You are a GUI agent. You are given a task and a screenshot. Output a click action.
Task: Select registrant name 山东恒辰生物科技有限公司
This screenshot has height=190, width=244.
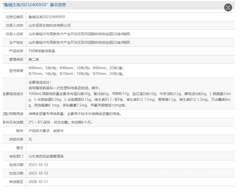tap(49, 25)
